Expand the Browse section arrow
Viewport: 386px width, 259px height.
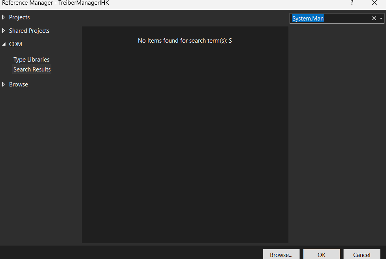click(x=4, y=84)
